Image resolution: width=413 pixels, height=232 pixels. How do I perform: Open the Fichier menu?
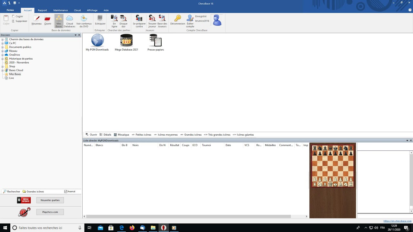click(x=10, y=10)
